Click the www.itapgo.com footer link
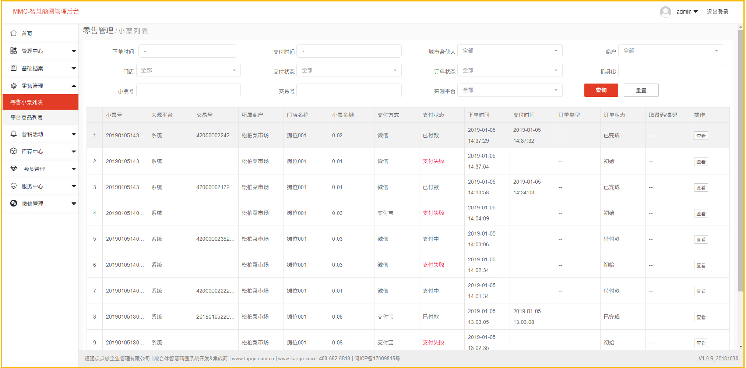 296,358
